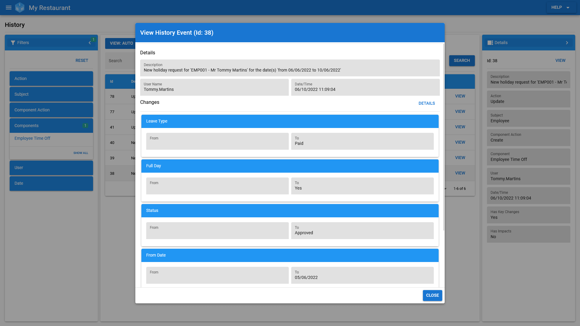The height and width of the screenshot is (326, 580).
Task: Click the Full Day change header
Action: click(290, 166)
